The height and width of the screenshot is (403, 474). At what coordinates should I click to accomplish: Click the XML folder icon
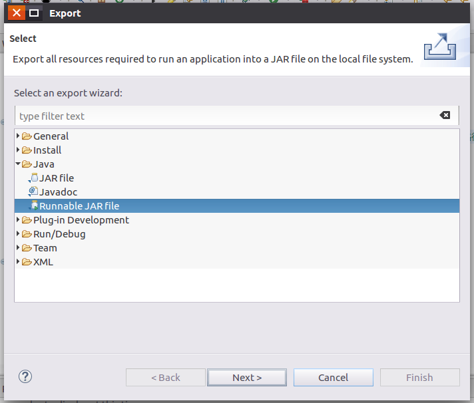coord(27,262)
